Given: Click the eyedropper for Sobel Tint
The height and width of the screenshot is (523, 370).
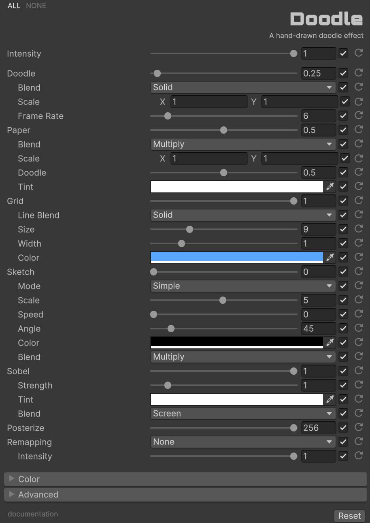Looking at the screenshot, I should 330,399.
